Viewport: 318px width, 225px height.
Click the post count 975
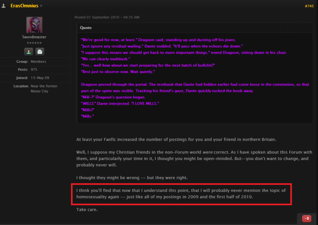[34, 70]
